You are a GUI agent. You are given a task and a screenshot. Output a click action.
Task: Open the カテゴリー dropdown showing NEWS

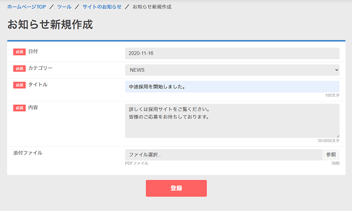232,70
